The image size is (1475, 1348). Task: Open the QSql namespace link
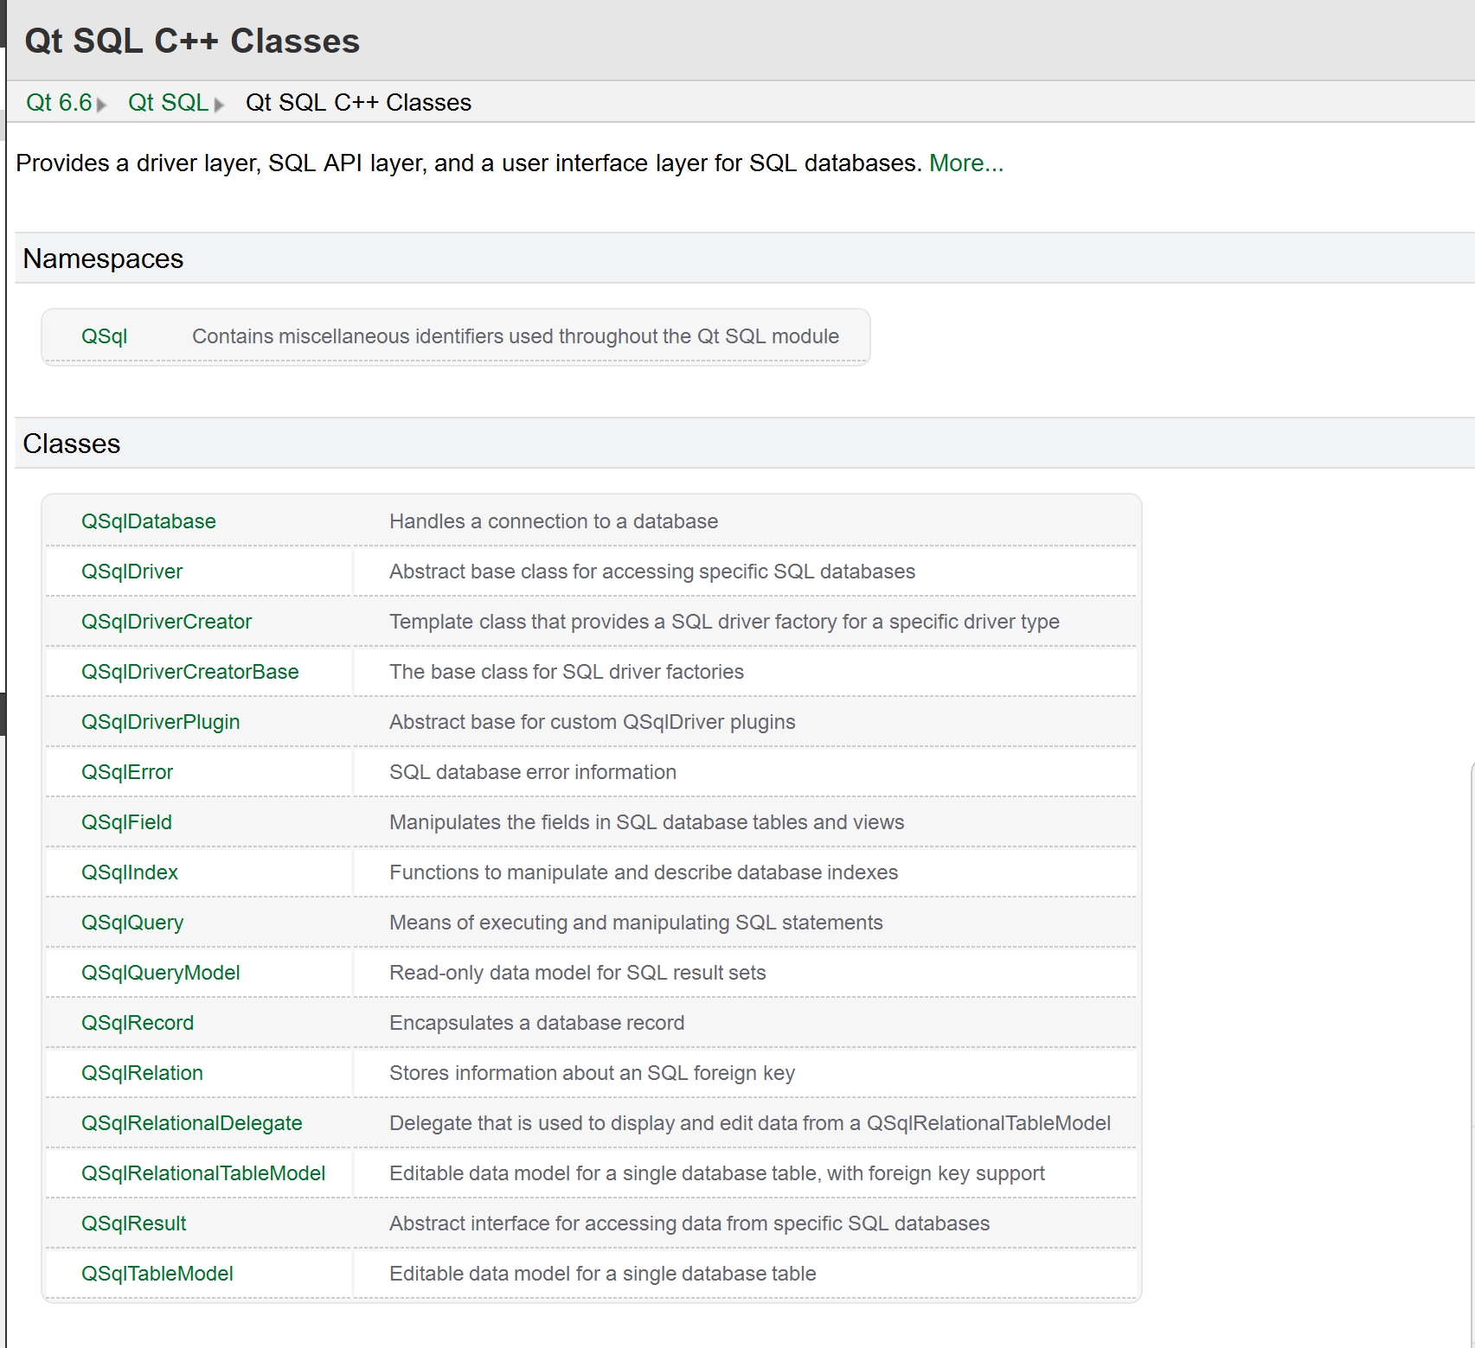click(104, 336)
